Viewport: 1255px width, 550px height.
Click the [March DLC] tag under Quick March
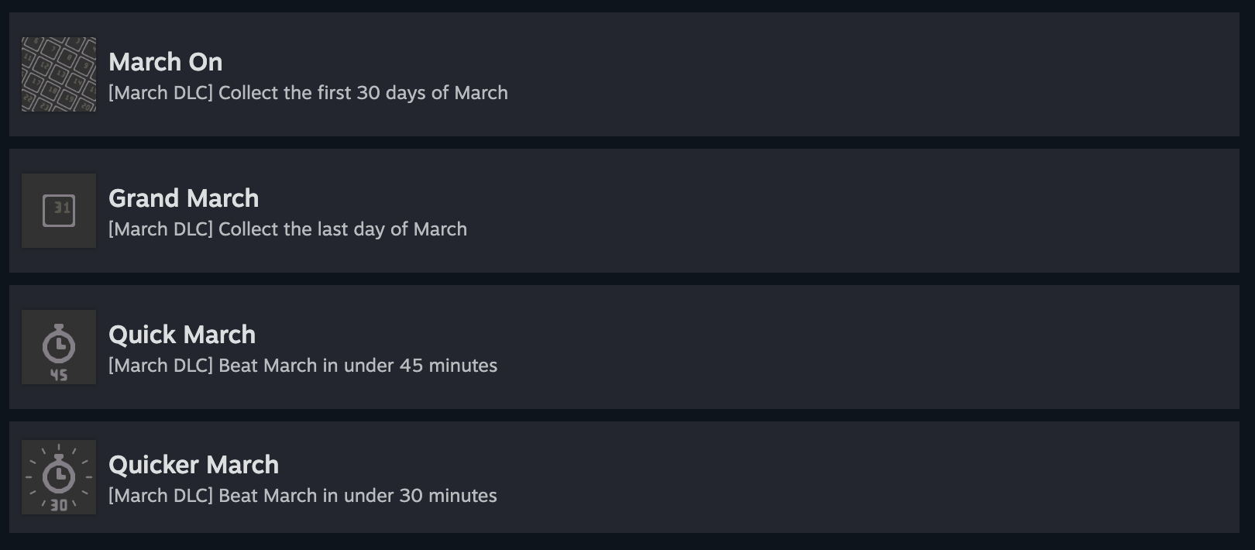click(160, 366)
